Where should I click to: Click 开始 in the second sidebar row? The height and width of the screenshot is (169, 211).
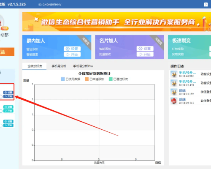(8, 111)
